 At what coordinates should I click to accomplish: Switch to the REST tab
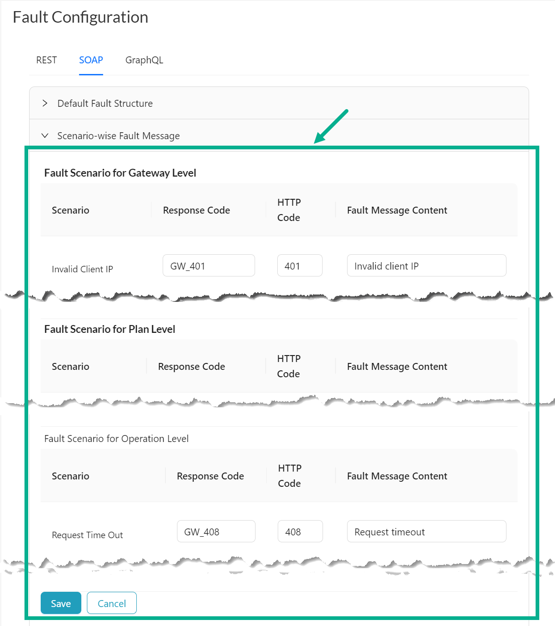click(46, 60)
